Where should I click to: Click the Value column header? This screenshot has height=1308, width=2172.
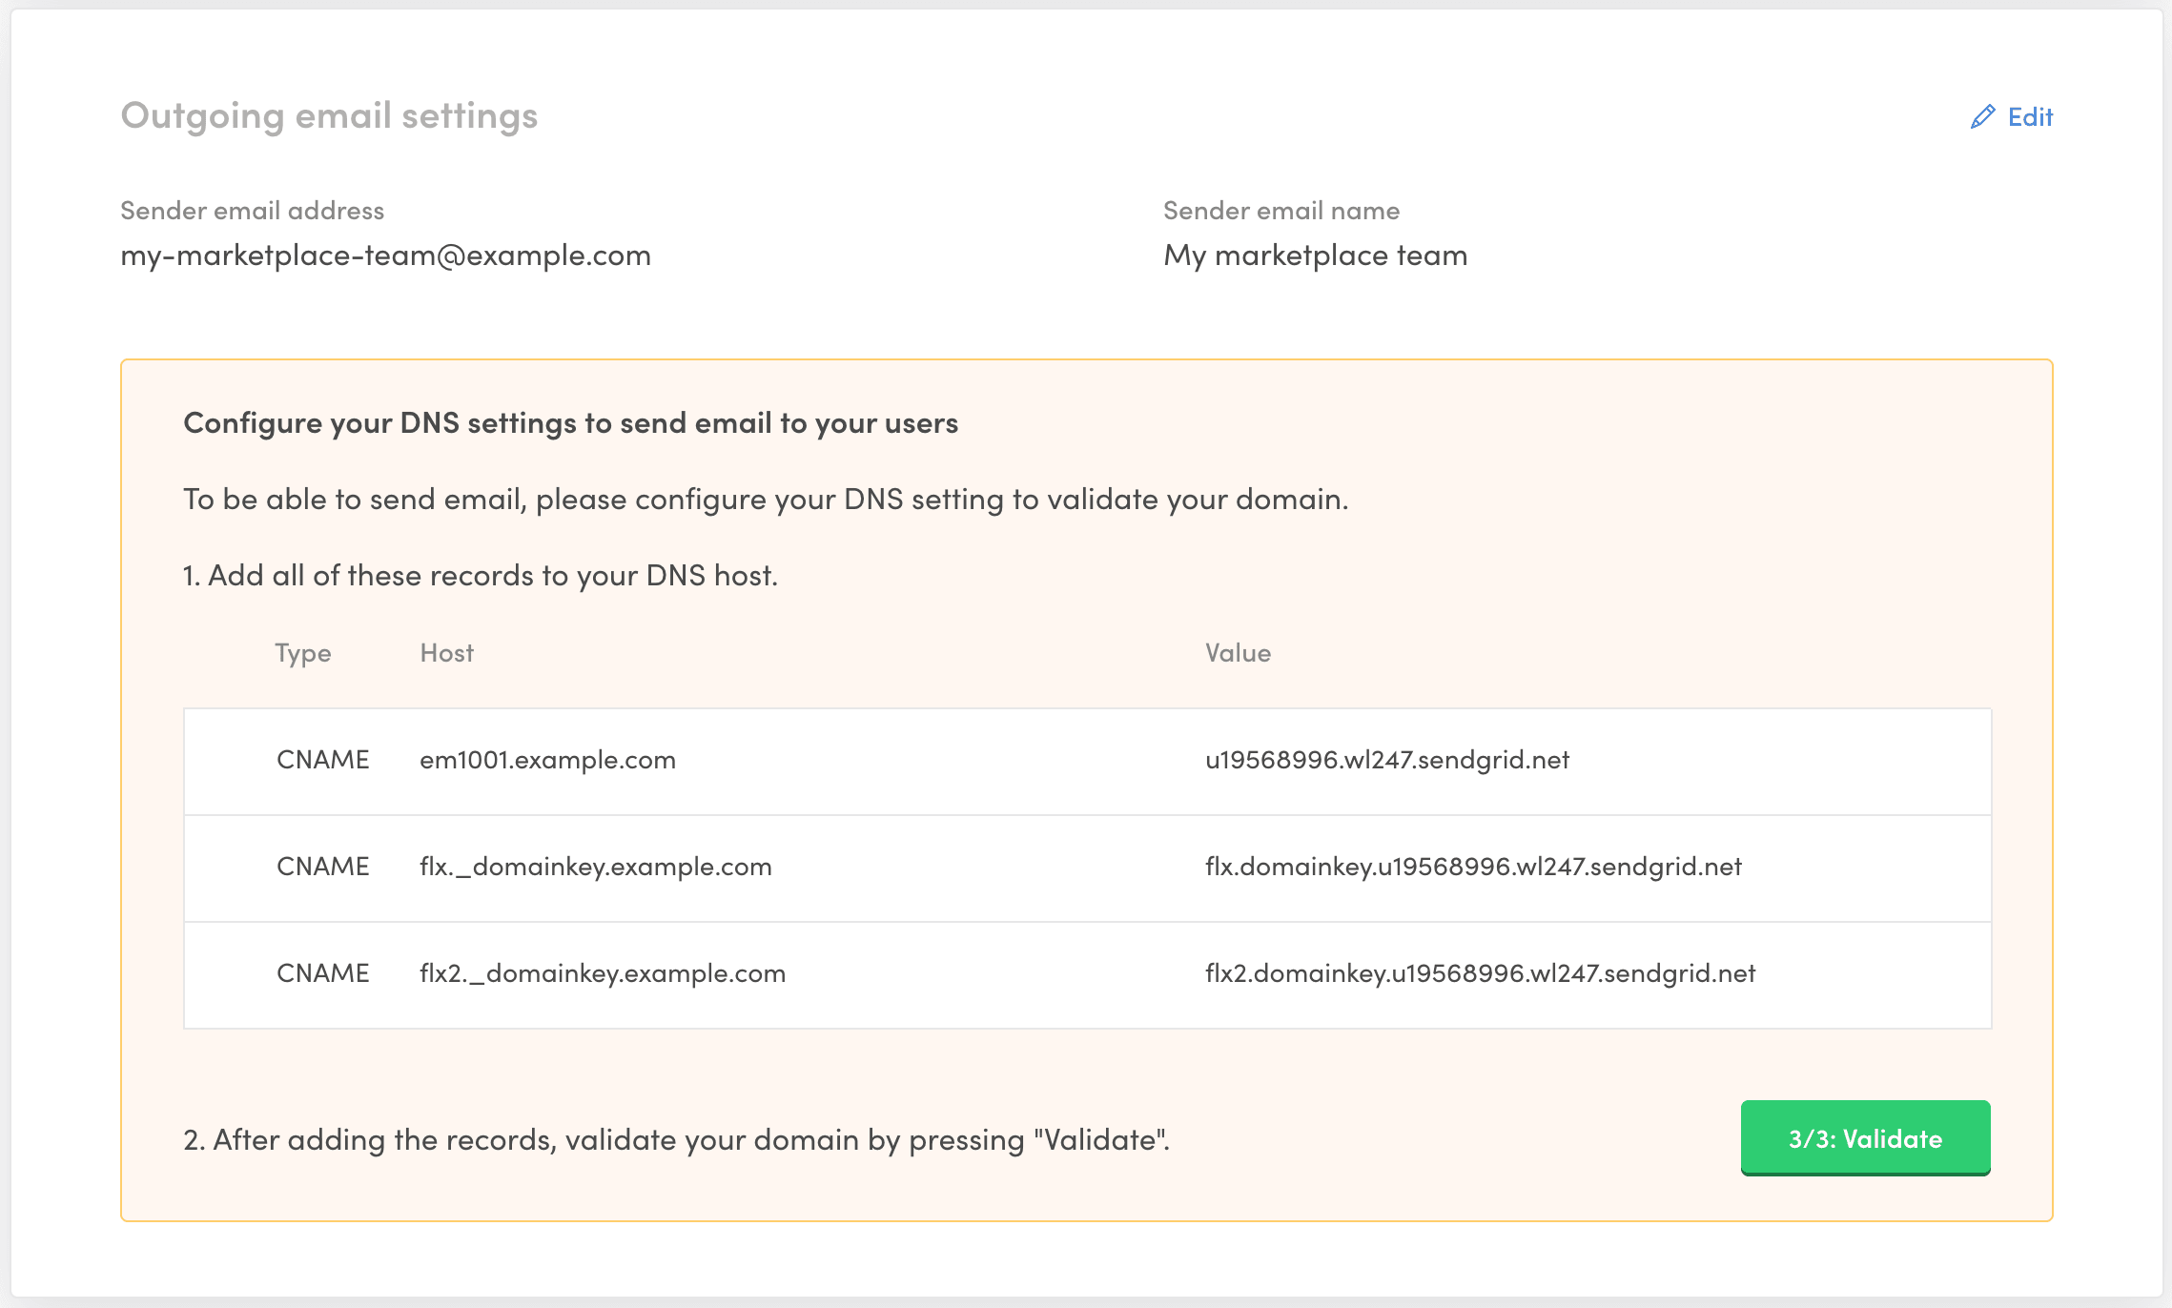click(1237, 653)
